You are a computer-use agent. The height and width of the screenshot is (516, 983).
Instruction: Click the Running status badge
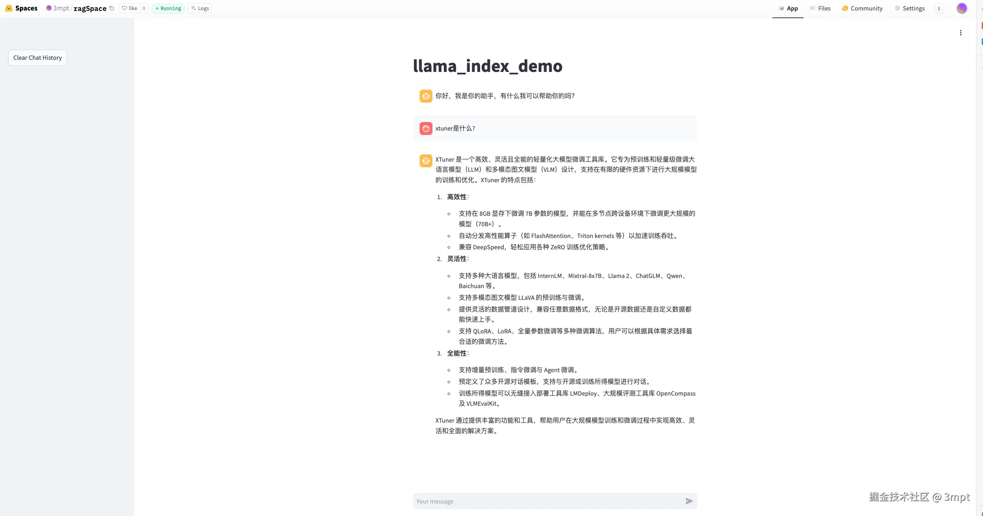[x=168, y=8]
